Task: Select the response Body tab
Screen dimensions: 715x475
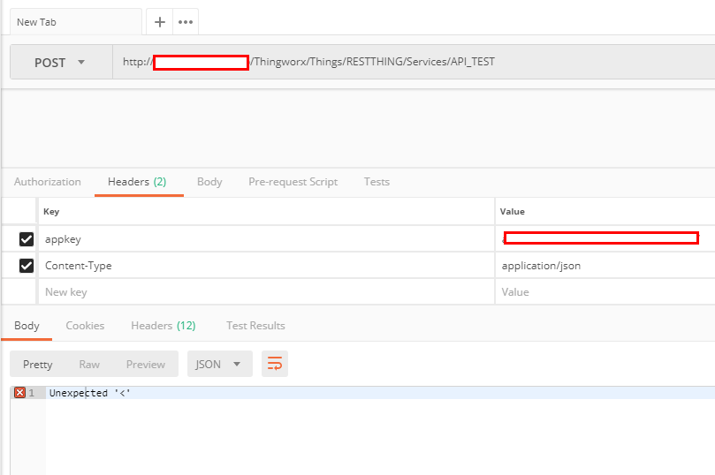Action: click(x=27, y=326)
